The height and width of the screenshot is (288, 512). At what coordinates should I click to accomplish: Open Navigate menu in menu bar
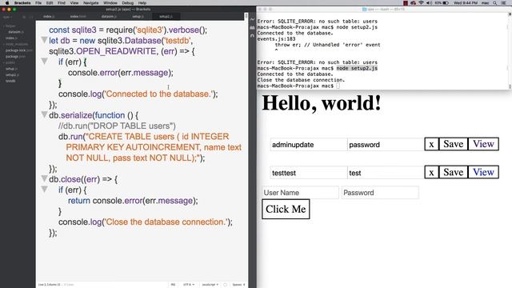tap(90, 2)
